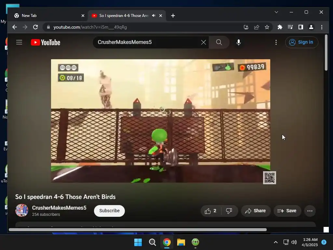Screen dimensions: 333x250
Task: Open the CrusherMakesMemes5 channel name link
Action: click(x=59, y=208)
